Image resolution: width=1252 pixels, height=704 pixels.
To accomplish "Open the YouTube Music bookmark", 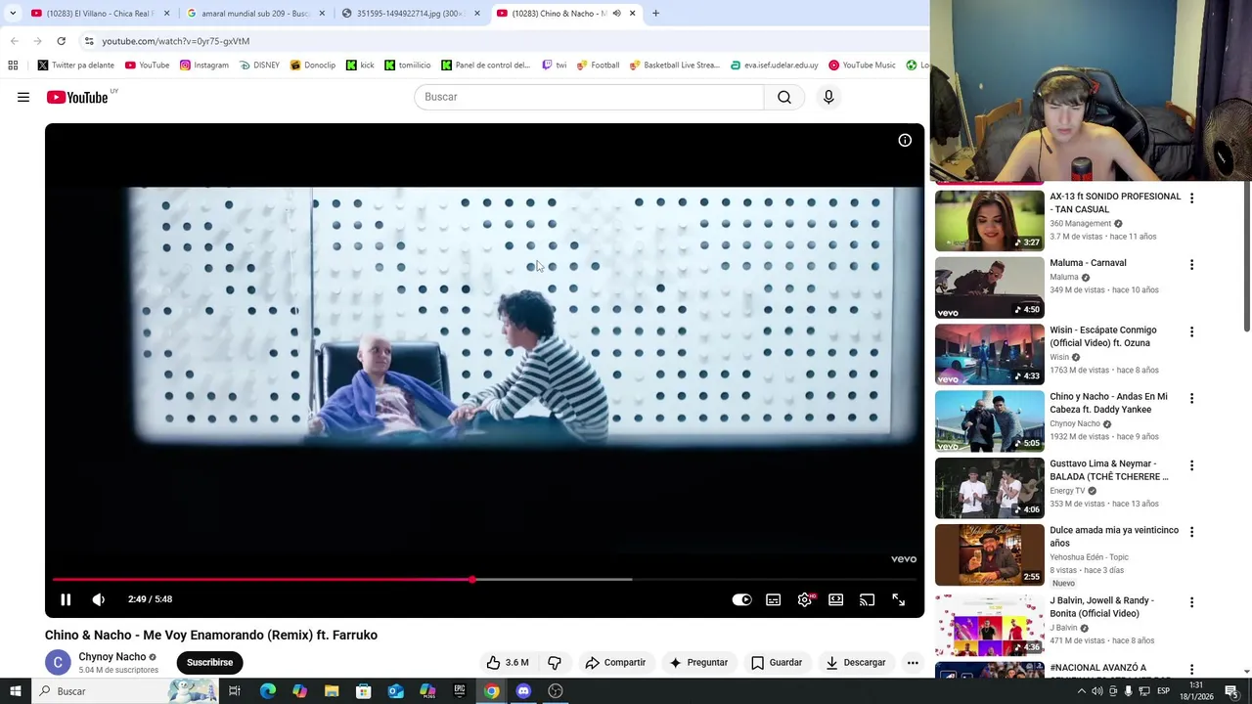I will click(862, 66).
